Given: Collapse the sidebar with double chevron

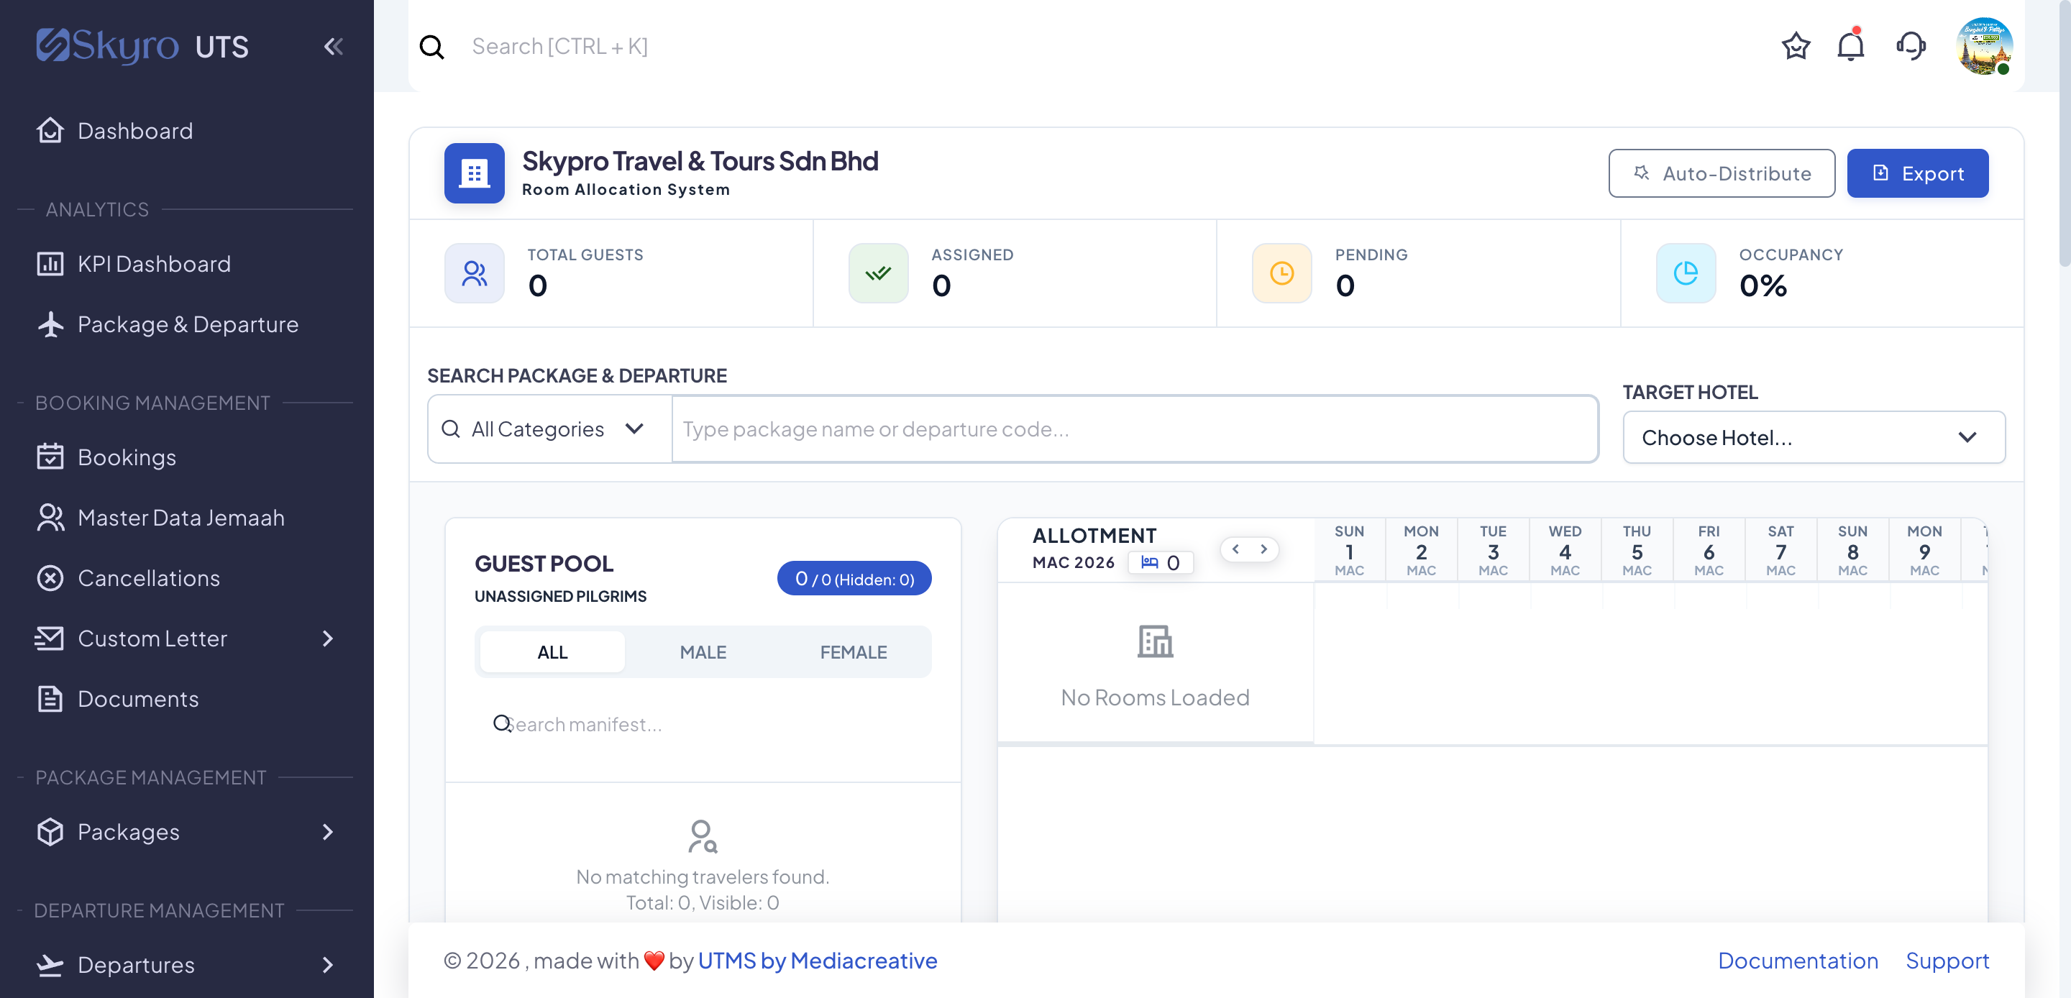Looking at the screenshot, I should point(334,47).
